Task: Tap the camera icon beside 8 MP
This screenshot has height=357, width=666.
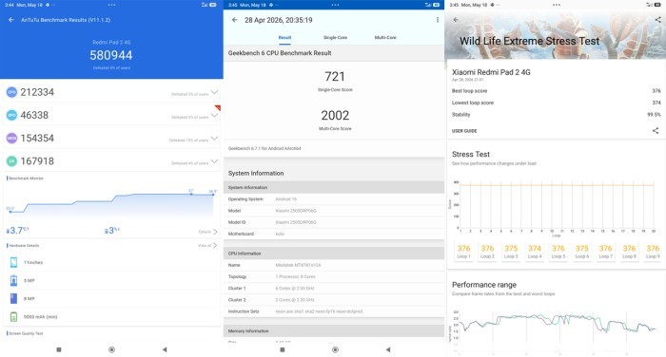Action: [x=13, y=298]
